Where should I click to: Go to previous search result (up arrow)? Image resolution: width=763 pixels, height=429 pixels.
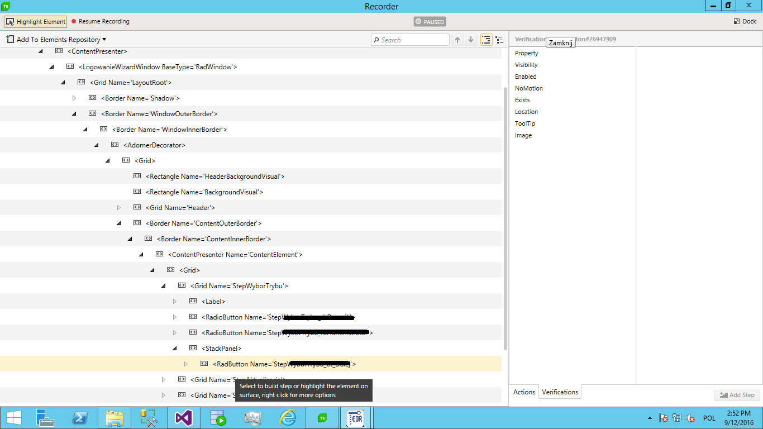457,40
